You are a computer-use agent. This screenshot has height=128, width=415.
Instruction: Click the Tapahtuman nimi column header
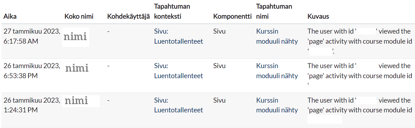coord(274,12)
